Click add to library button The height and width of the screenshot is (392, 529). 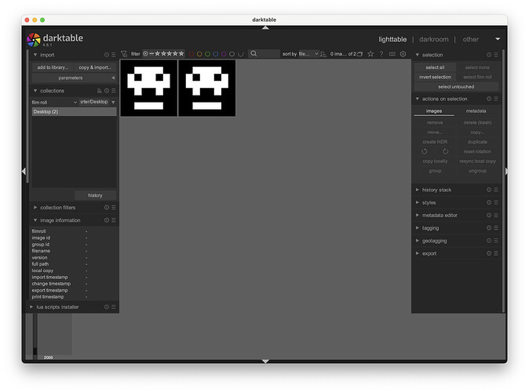pyautogui.click(x=53, y=67)
